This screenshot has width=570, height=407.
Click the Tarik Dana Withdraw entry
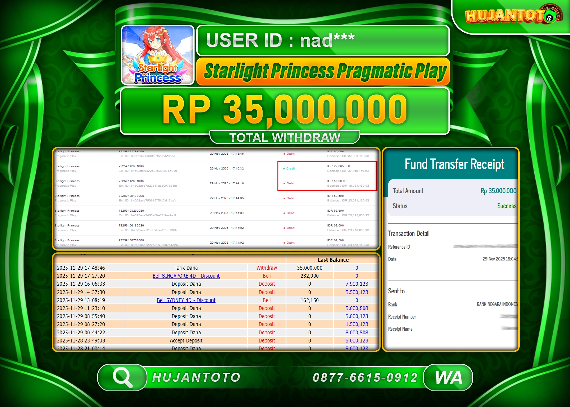pos(186,267)
